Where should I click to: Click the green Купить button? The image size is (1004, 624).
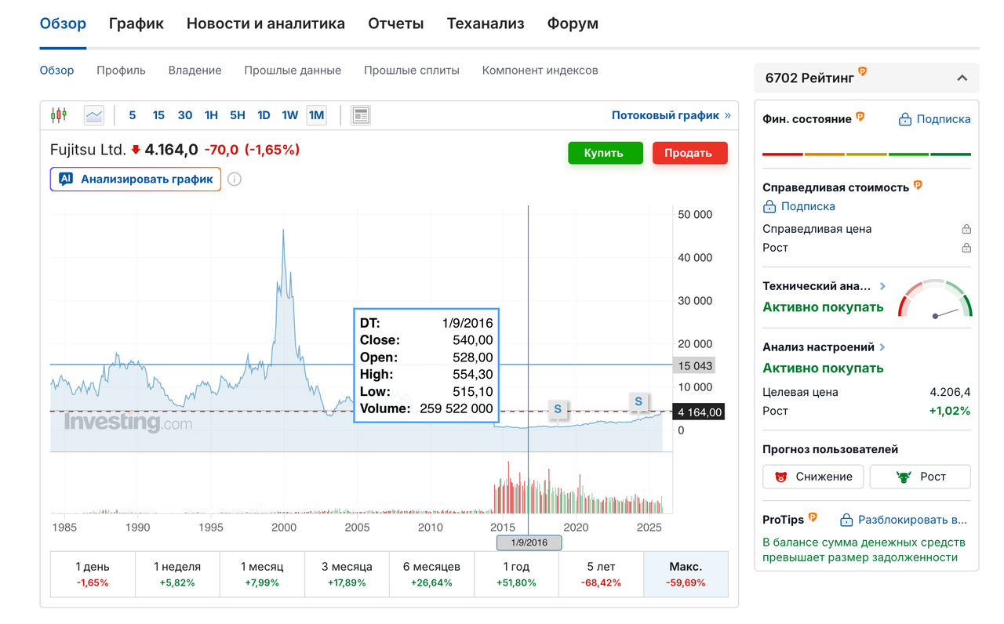tap(606, 153)
